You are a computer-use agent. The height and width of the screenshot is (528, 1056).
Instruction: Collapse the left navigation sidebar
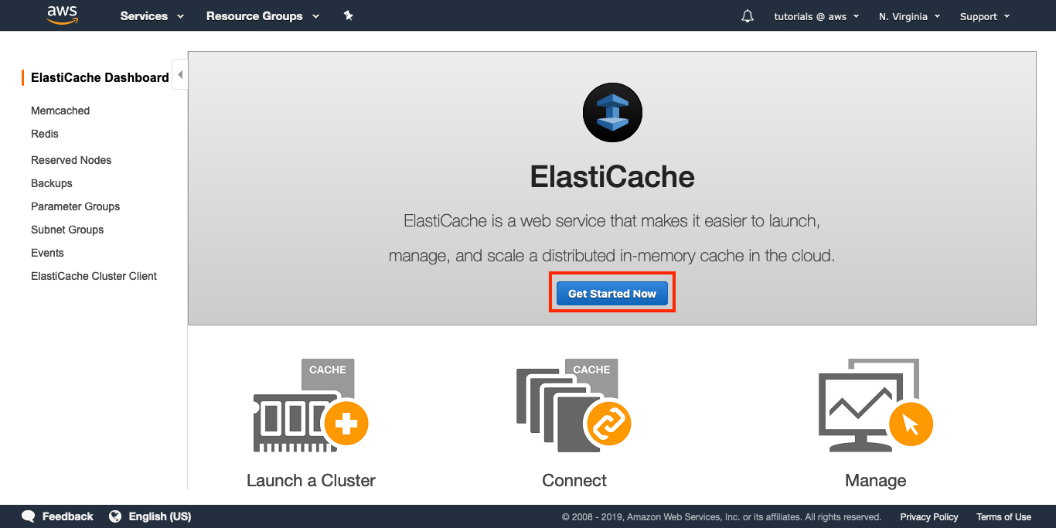click(x=179, y=75)
